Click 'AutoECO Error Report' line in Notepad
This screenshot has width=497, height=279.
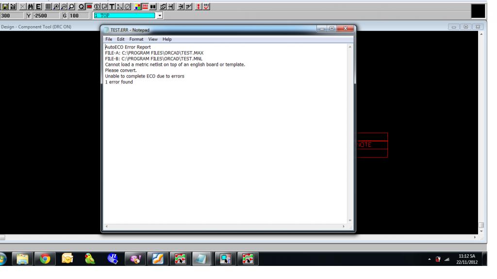pyautogui.click(x=128, y=47)
